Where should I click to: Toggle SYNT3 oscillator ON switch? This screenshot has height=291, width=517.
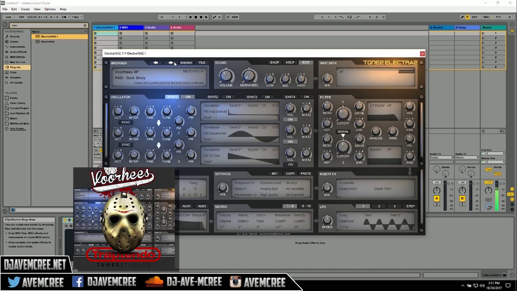point(267,97)
